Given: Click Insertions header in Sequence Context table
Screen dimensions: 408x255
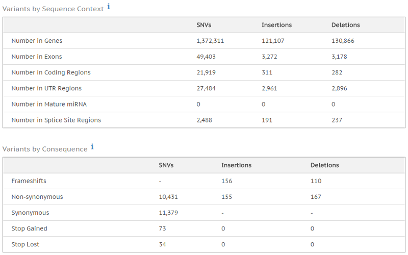Looking at the screenshot, I should [276, 25].
